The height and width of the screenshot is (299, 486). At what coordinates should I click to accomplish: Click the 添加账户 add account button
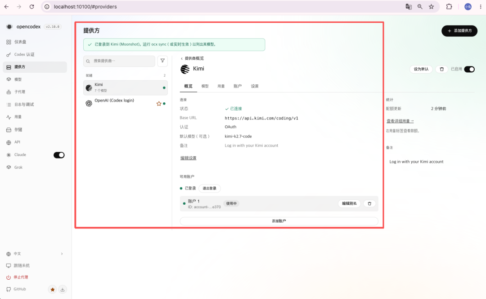click(279, 221)
